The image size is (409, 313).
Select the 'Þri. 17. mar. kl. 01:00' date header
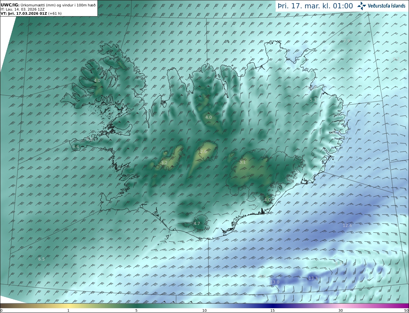(315, 6)
